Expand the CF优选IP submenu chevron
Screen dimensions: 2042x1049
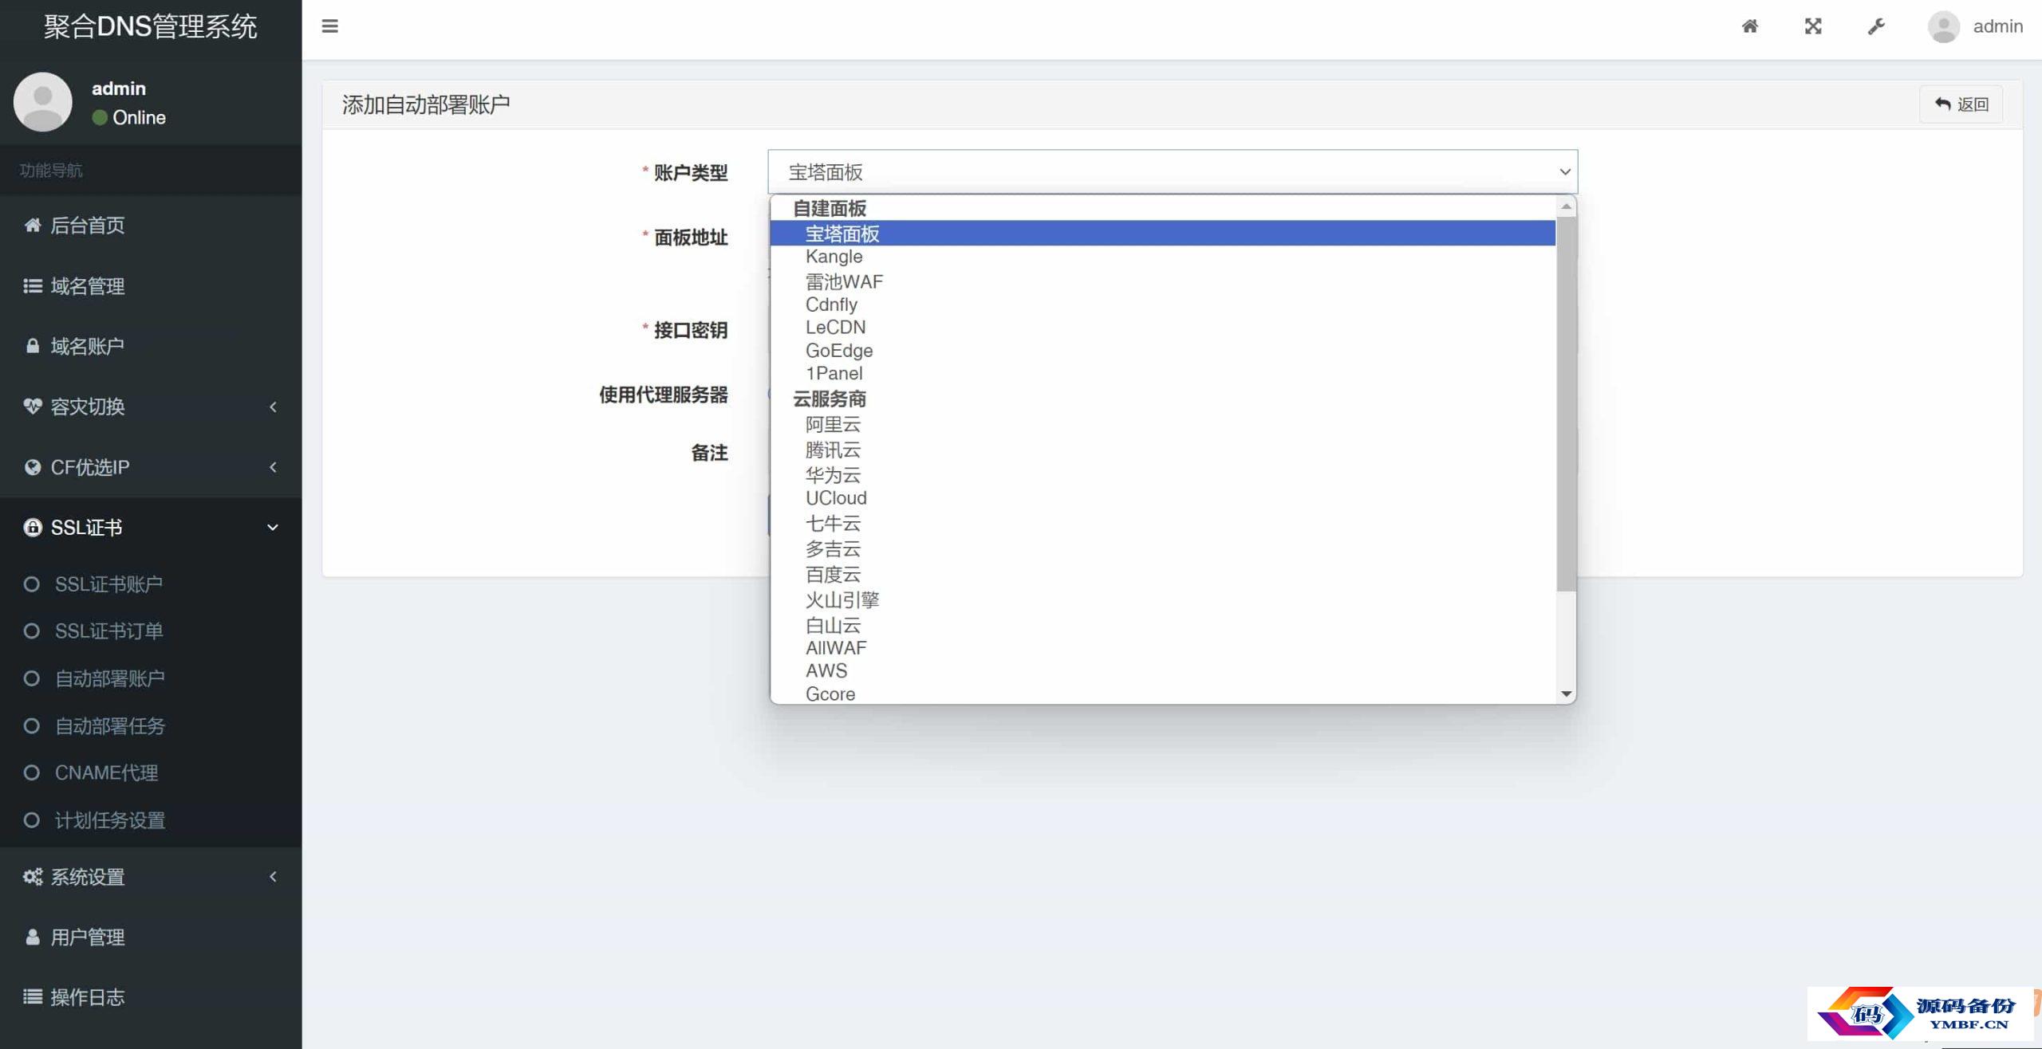(273, 467)
